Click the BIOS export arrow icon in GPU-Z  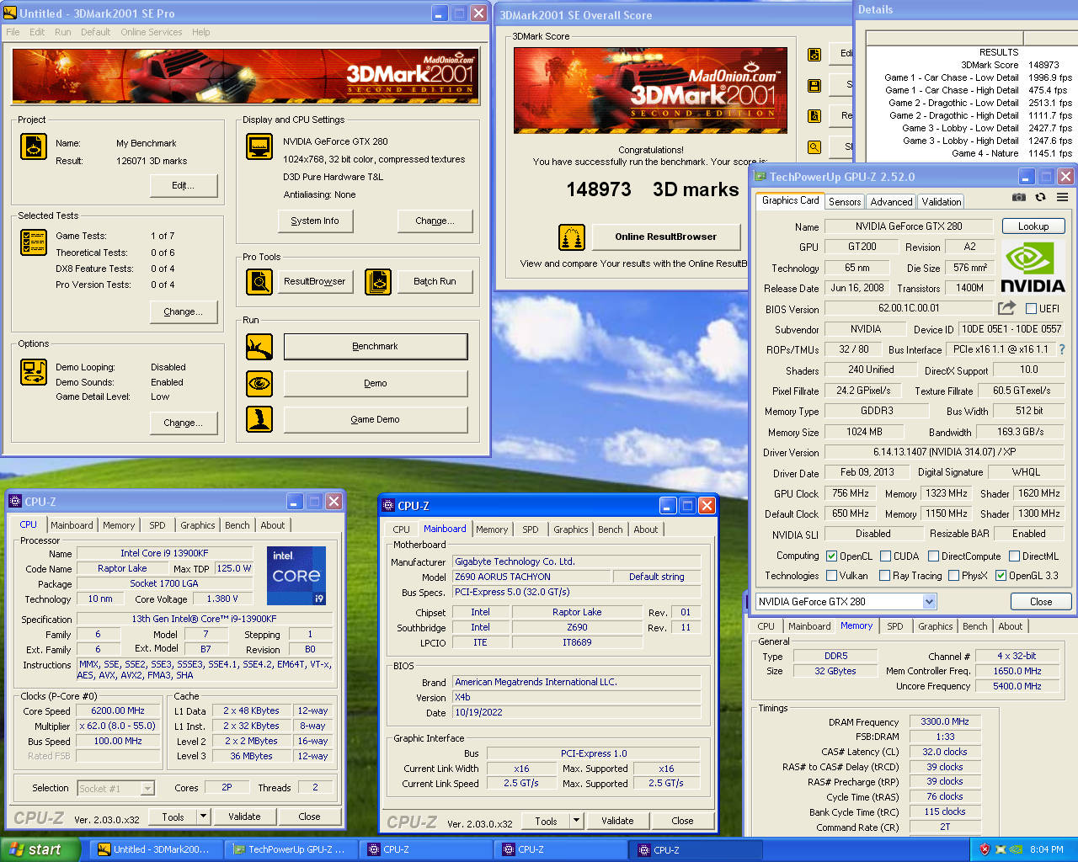pyautogui.click(x=1006, y=308)
